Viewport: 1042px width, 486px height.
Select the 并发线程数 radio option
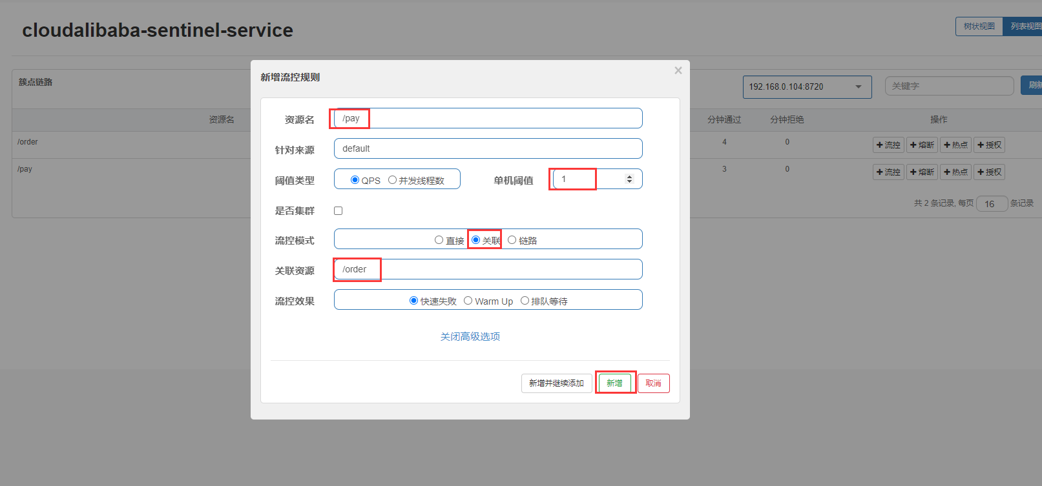tap(392, 180)
